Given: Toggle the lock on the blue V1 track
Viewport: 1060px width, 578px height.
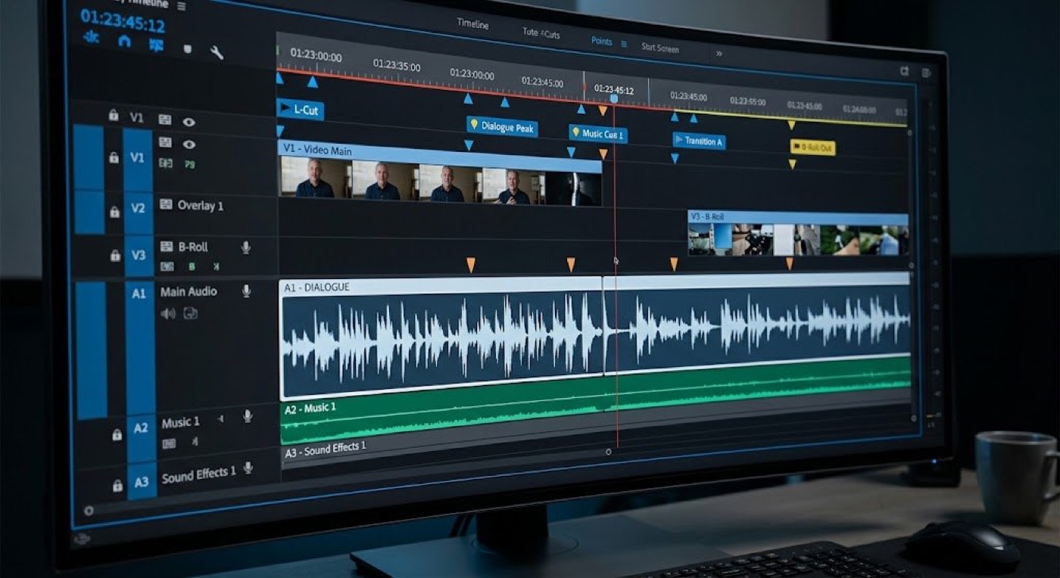Looking at the screenshot, I should tap(114, 157).
